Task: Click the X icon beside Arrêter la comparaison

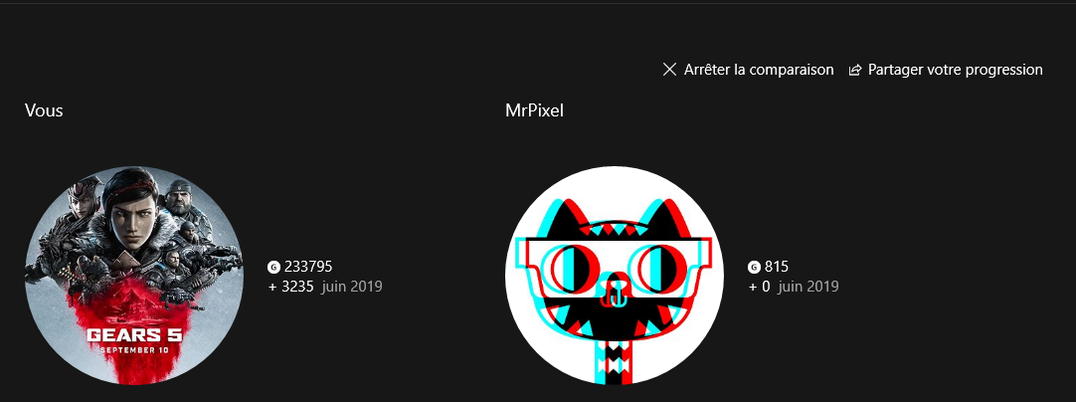Action: click(669, 70)
